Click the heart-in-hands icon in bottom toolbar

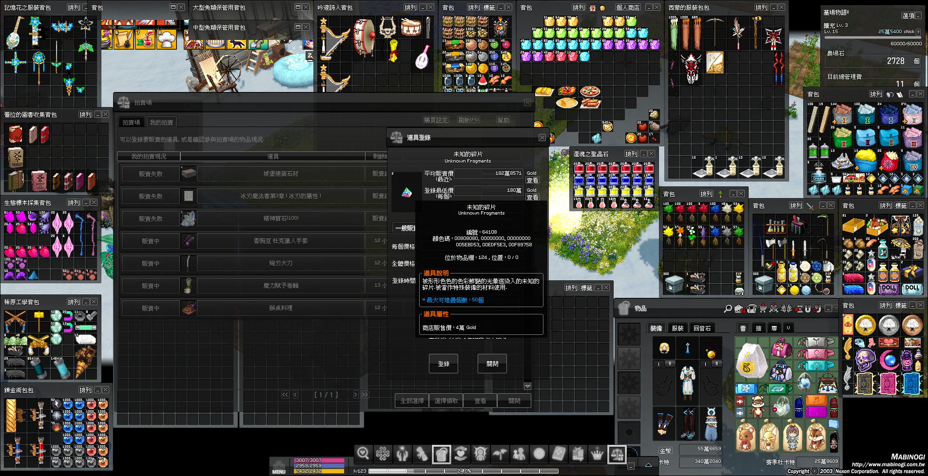point(461,454)
